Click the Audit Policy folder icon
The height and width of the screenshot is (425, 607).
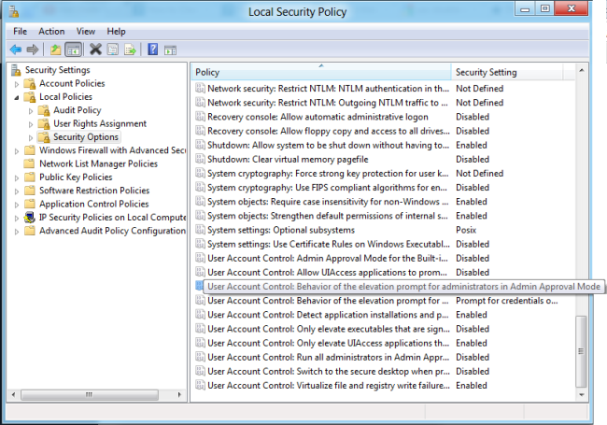(x=44, y=110)
